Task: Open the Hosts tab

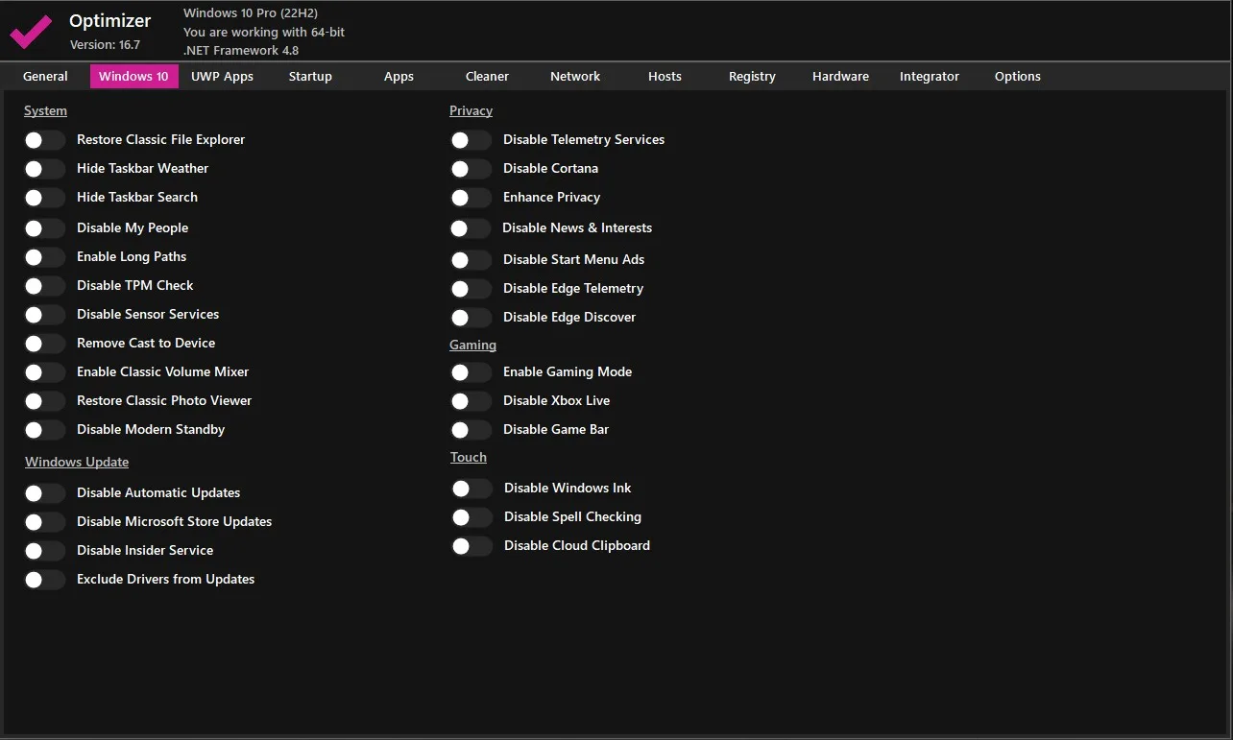Action: [665, 77]
